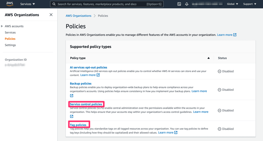Open Settings in the sidebar

click(10, 45)
